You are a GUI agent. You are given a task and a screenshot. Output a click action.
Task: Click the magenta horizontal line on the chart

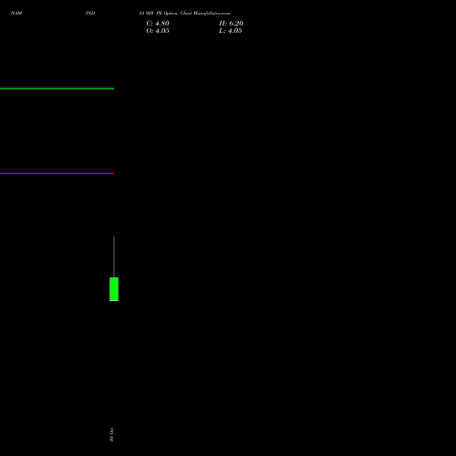[x=57, y=173]
